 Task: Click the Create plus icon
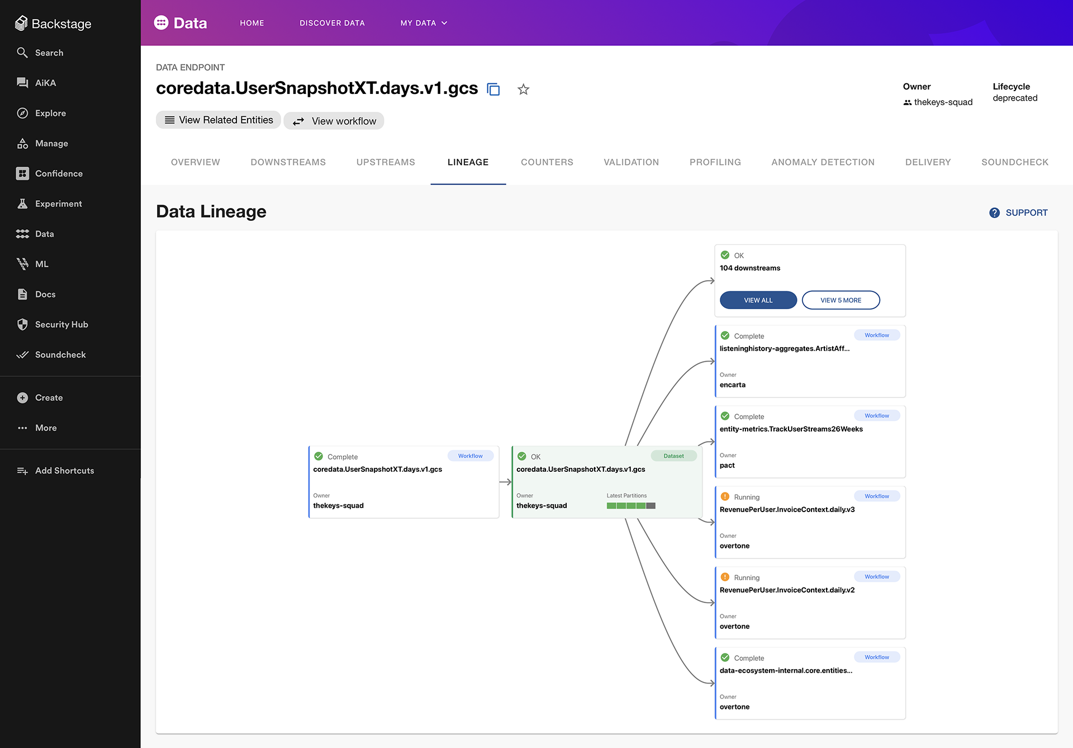pos(22,397)
